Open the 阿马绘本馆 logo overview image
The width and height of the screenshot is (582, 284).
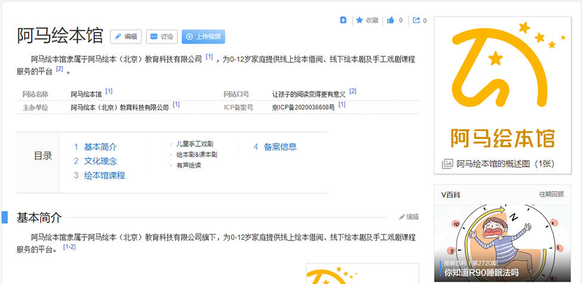pos(503,86)
